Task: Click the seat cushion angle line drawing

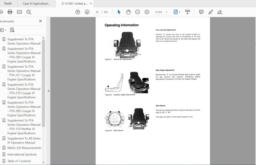Action: (114, 83)
